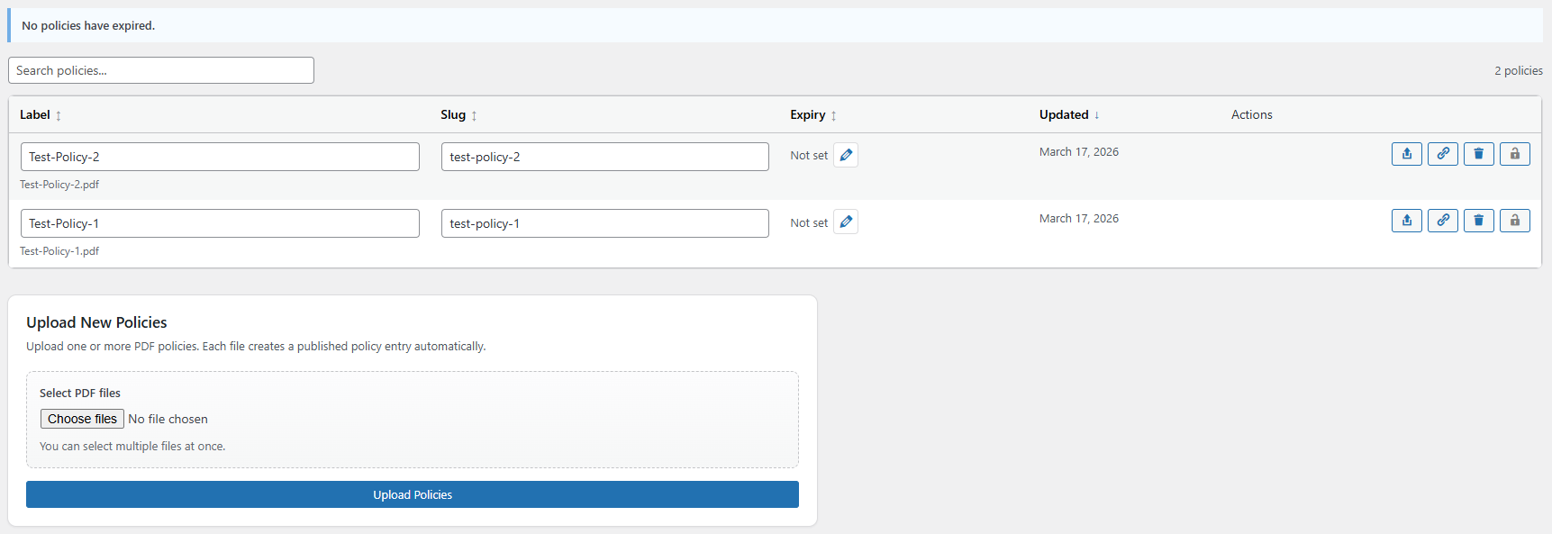1552x534 pixels.
Task: Click the upload icon for Test-Policy-1
Action: coord(1406,221)
